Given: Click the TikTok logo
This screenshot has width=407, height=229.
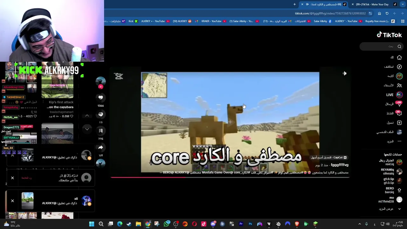Looking at the screenshot, I should pyautogui.click(x=389, y=35).
